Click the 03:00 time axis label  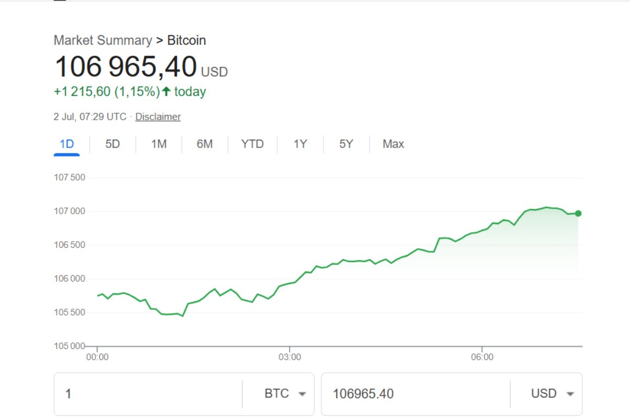click(289, 358)
